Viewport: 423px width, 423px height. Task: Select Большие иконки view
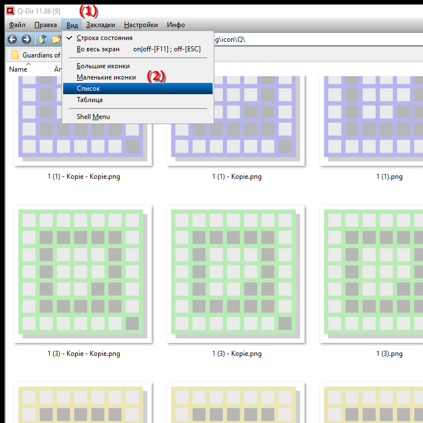pos(138,66)
